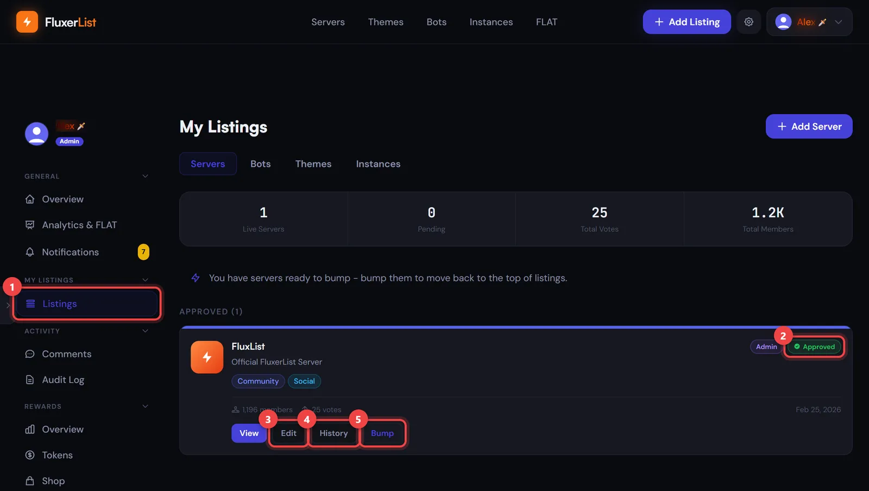Go to Bots in top navigation

[437, 22]
